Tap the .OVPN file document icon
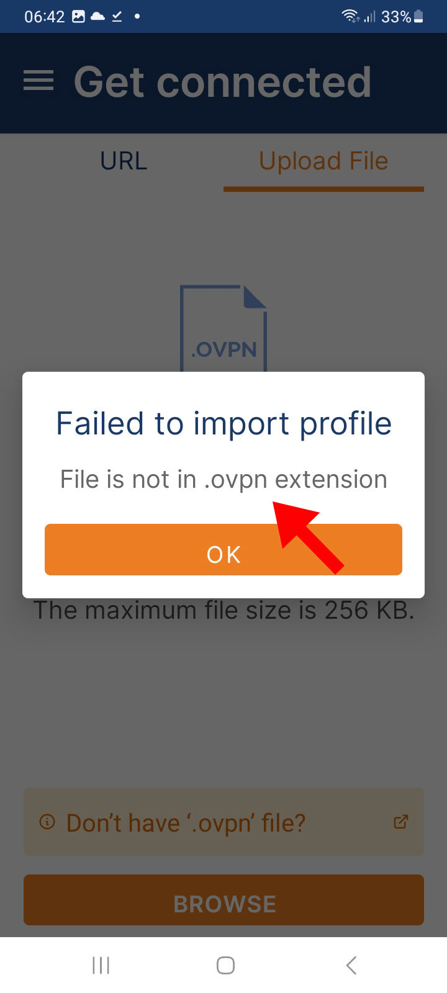This screenshot has width=447, height=993. coord(223,328)
